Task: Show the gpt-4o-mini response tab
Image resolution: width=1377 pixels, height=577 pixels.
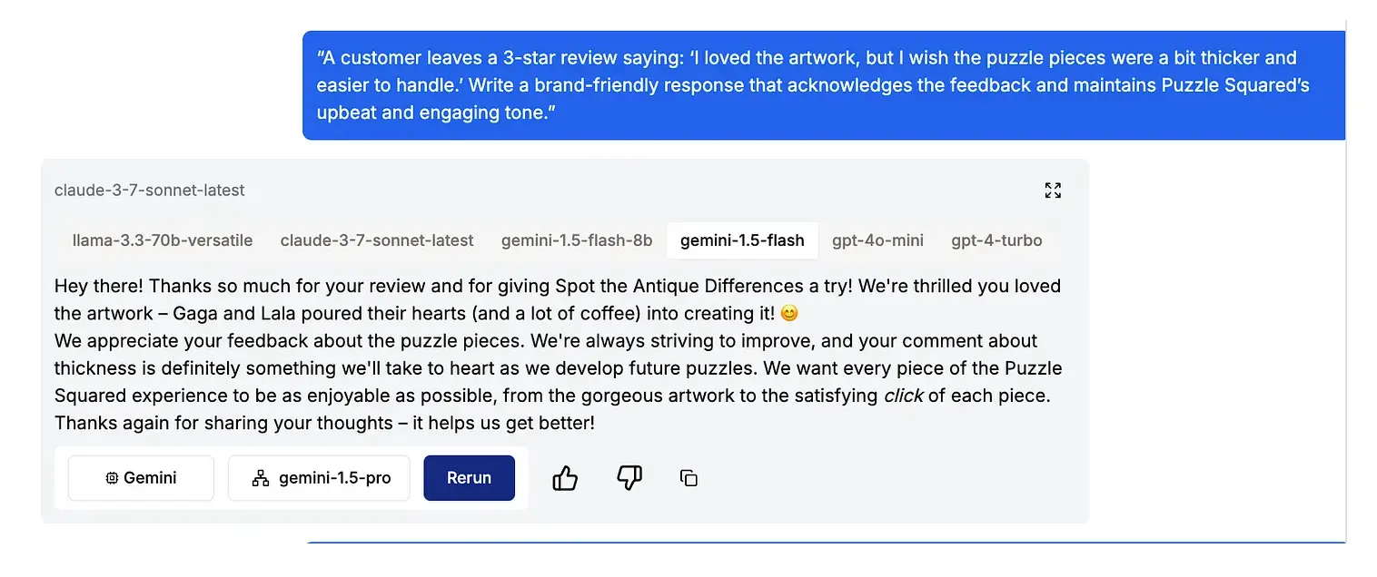Action: (877, 240)
